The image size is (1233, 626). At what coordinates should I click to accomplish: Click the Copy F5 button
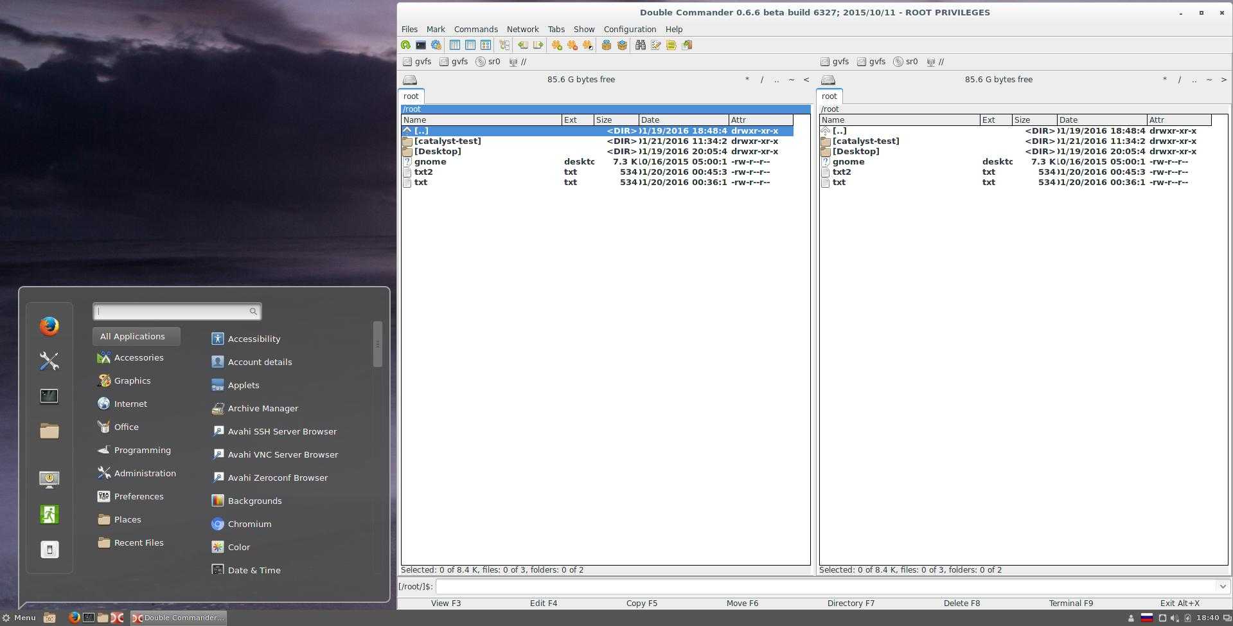[641, 604]
